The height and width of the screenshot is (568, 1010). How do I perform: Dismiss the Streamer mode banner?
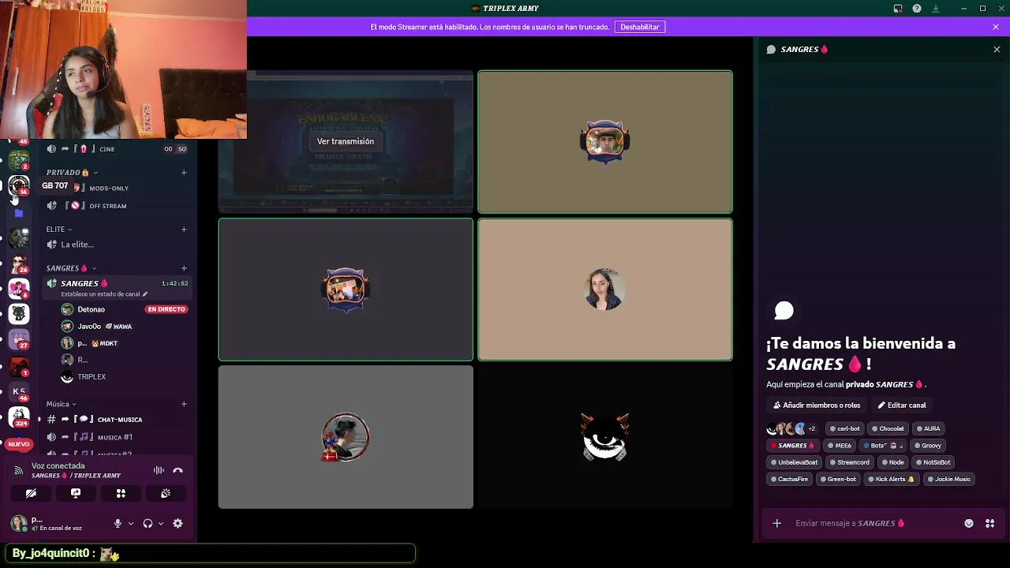996,27
